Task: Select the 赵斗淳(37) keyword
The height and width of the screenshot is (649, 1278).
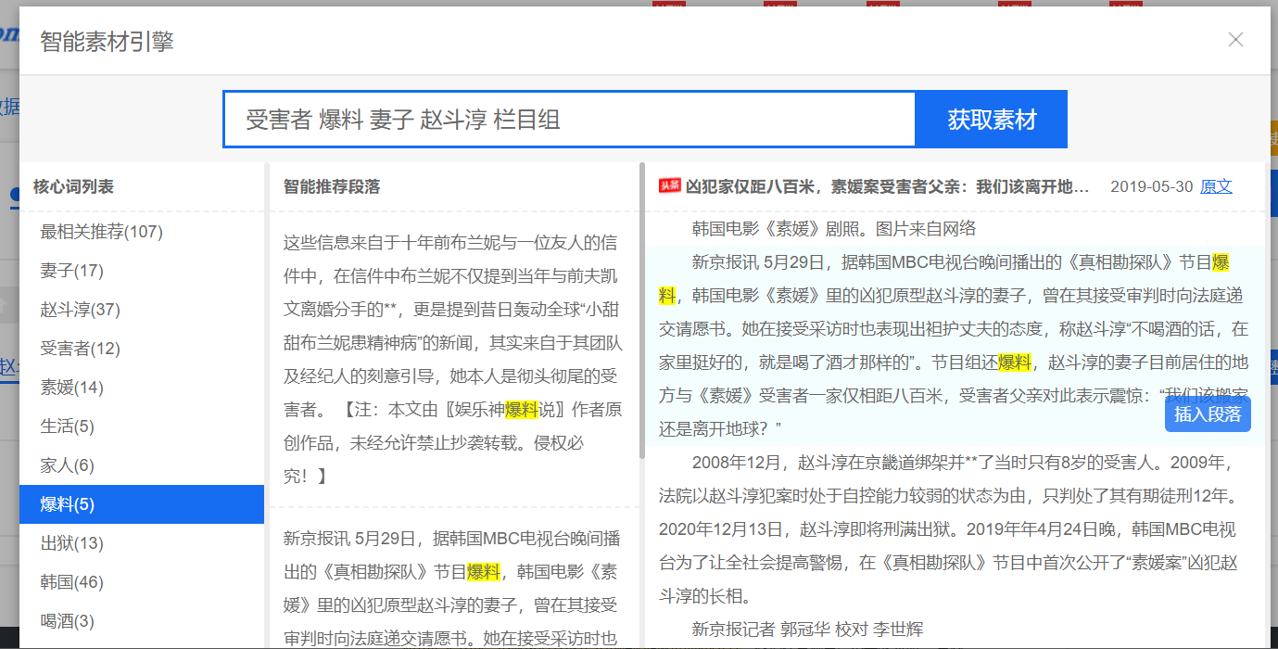Action: [142, 310]
